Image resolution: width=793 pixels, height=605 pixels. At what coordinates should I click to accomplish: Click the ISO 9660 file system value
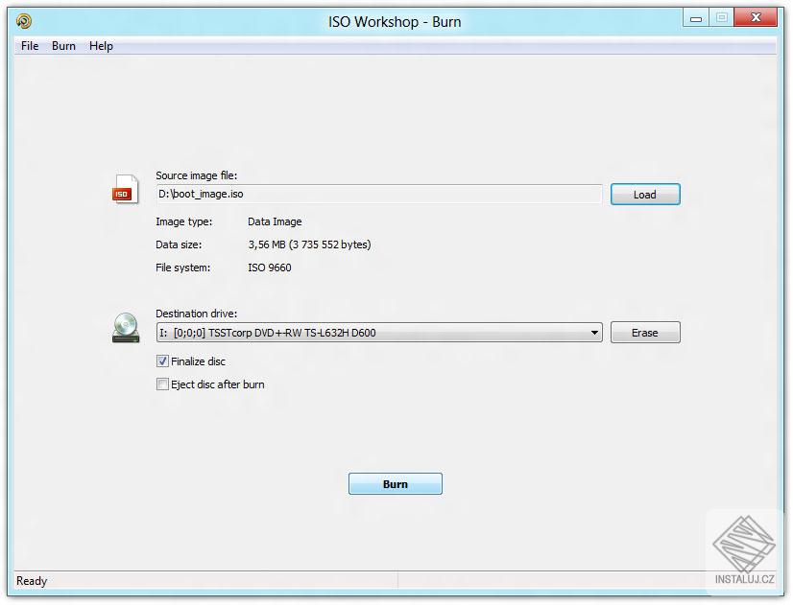click(270, 268)
